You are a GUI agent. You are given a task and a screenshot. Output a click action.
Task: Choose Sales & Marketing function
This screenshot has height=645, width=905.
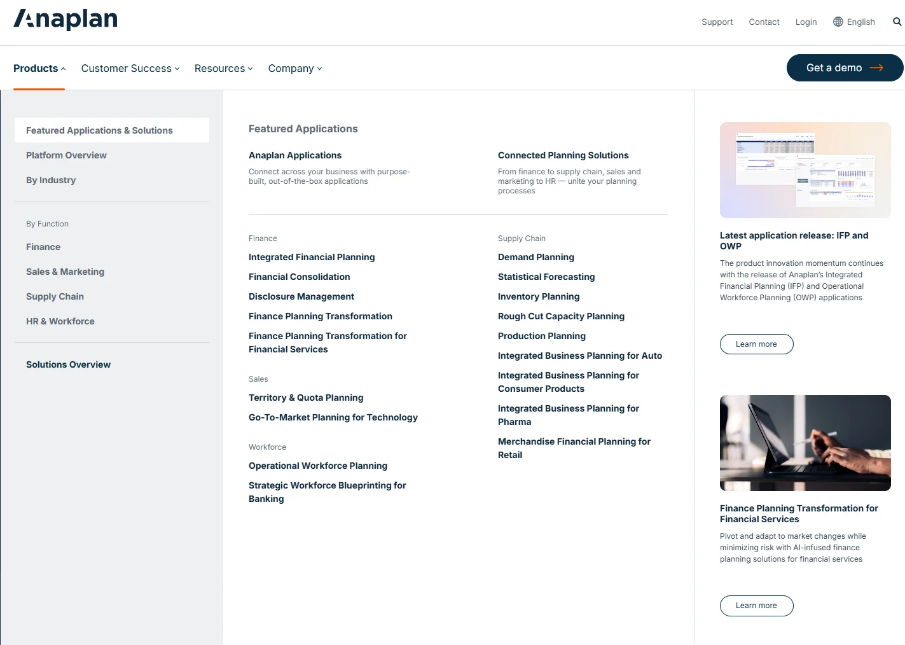65,272
